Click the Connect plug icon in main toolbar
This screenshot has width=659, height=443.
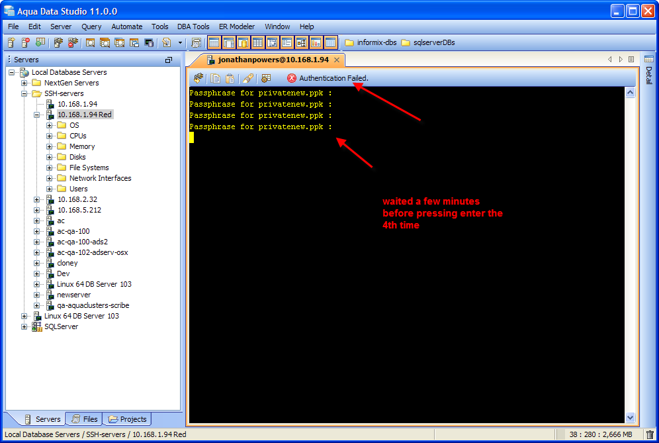click(58, 42)
